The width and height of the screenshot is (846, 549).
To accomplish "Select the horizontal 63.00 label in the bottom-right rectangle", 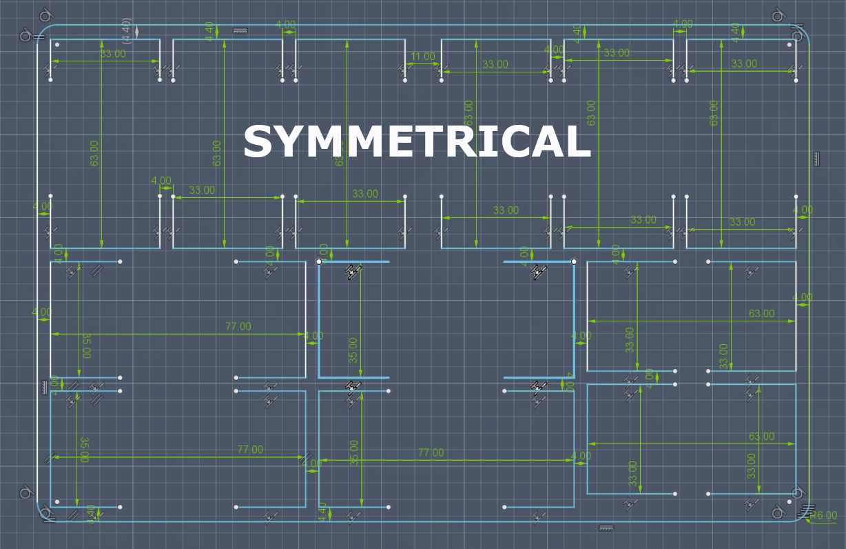I will [x=761, y=437].
